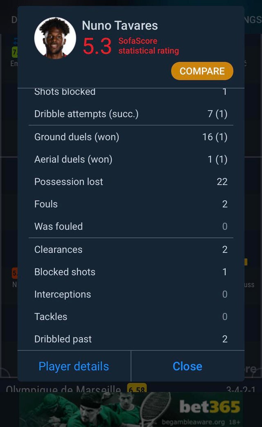The width and height of the screenshot is (262, 427).
Task: Select the Ground duels (won) row
Action: (x=131, y=137)
